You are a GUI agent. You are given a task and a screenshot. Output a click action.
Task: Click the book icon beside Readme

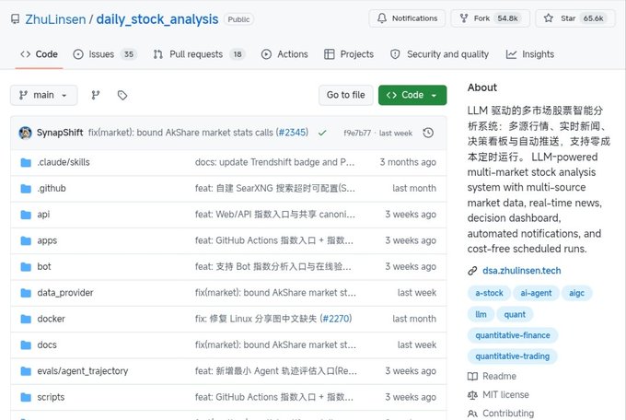pyautogui.click(x=472, y=377)
